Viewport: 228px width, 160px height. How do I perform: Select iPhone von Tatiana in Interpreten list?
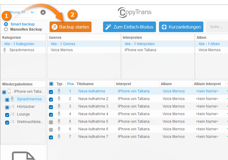tap(158, 50)
